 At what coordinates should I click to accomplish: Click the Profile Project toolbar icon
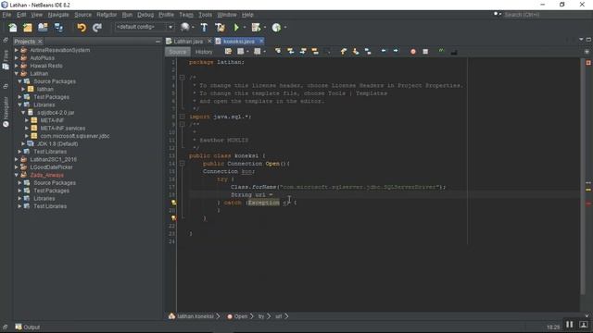point(276,28)
